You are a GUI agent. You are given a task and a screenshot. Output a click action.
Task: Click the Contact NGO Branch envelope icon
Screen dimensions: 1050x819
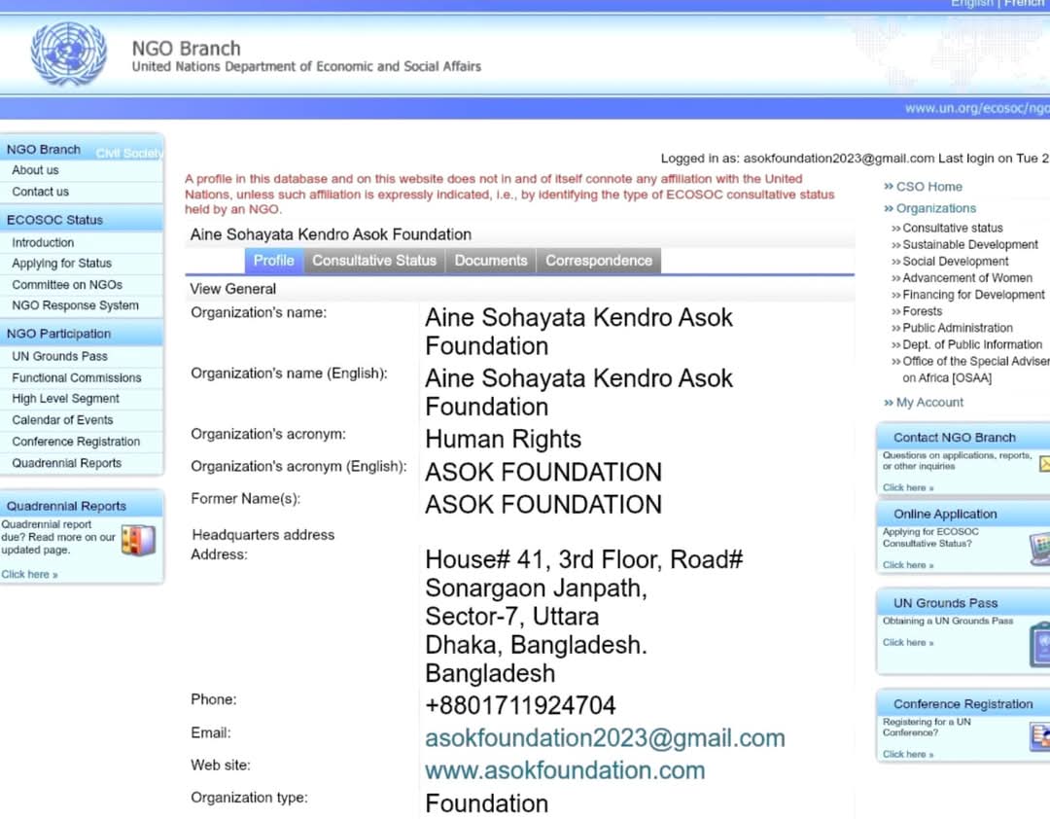(1042, 464)
